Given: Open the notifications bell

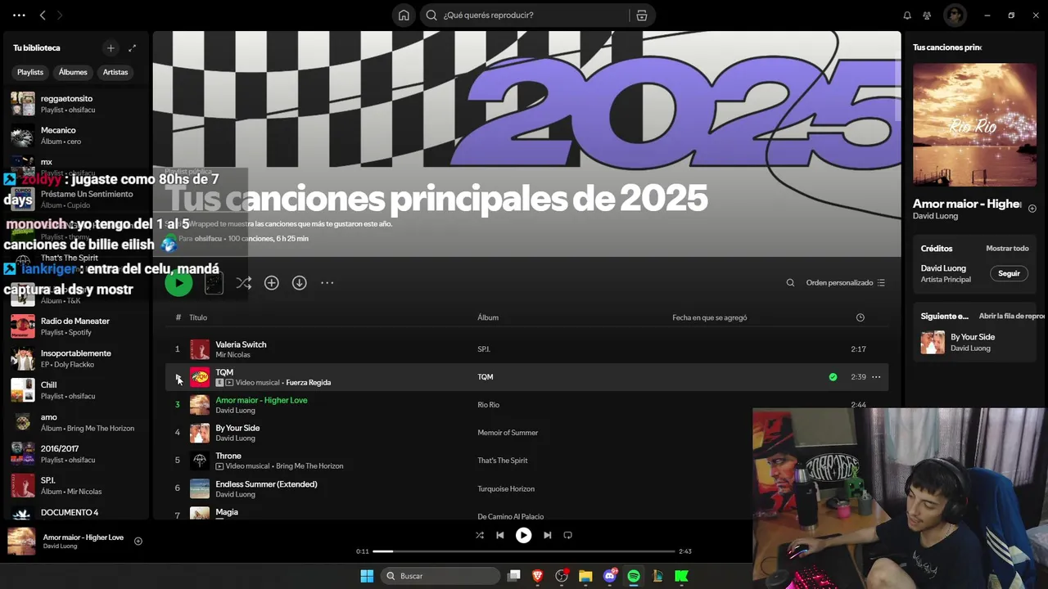Looking at the screenshot, I should tap(907, 15).
